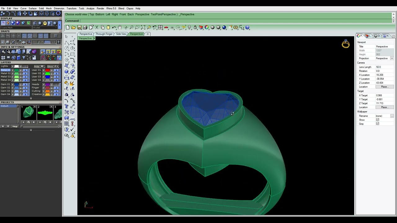Viewport: 397px width, 223px height.
Task: Select the 0.5 snap value
Action: pos(47,42)
